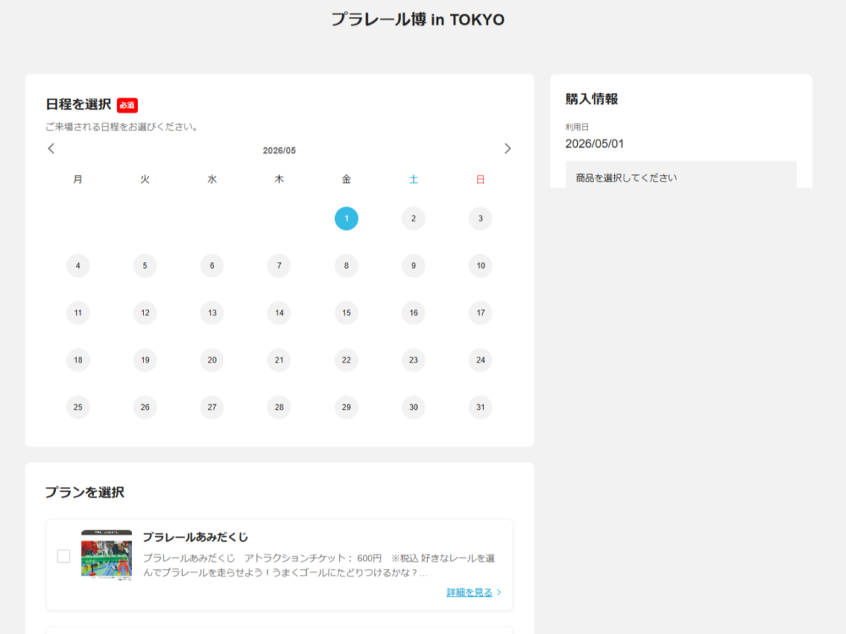Choose date 4 in the calendar

click(78, 265)
